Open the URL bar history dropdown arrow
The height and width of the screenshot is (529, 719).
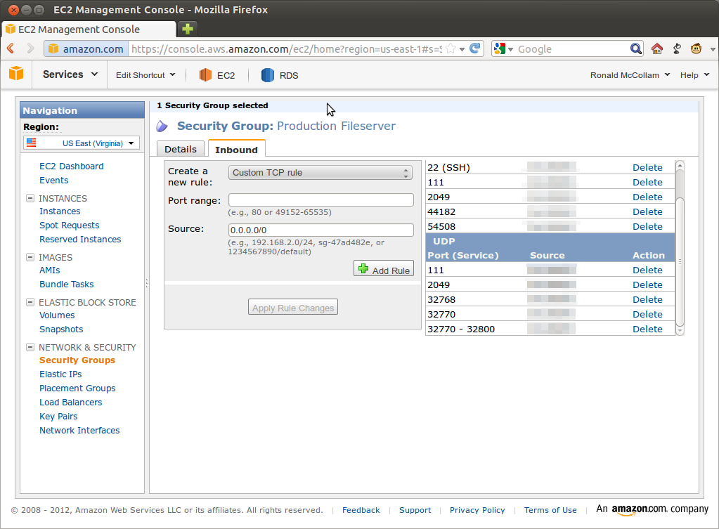[462, 49]
